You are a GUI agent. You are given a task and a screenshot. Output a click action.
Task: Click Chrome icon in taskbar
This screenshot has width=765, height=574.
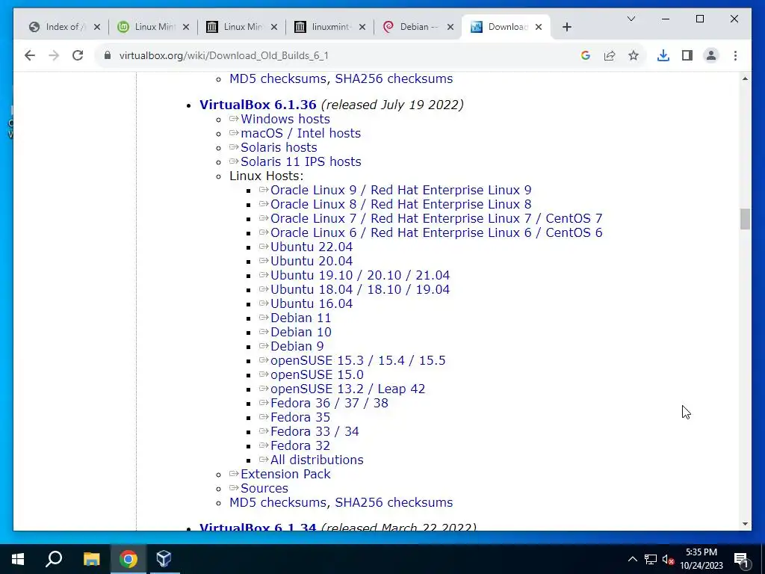(x=128, y=559)
